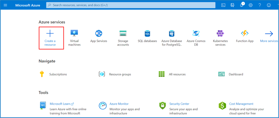The height and width of the screenshot is (118, 279).
Task: Open the Virtual machines icon
Action: 74,33
